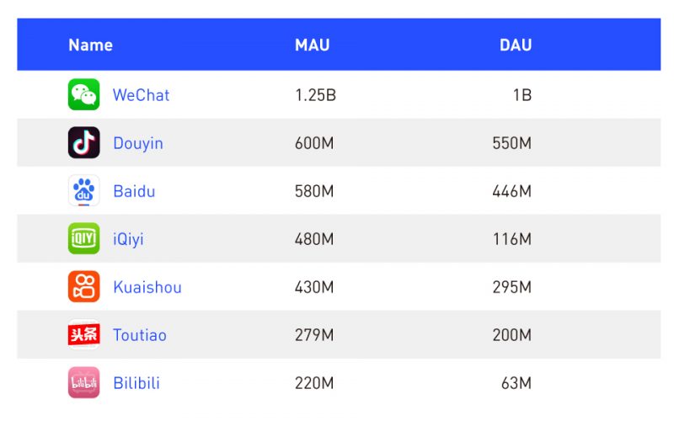The height and width of the screenshot is (421, 674).
Task: Select Bilibili's 63M DAU value
Action: 516,383
